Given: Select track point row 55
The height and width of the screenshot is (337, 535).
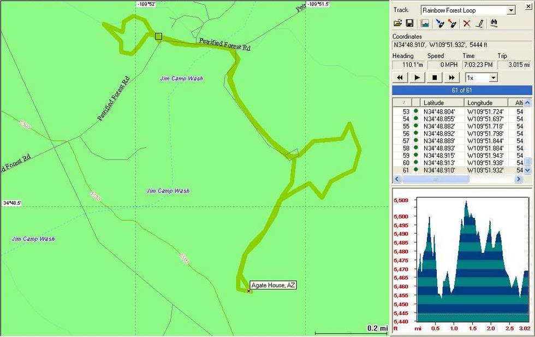Looking at the screenshot, I should 458,126.
